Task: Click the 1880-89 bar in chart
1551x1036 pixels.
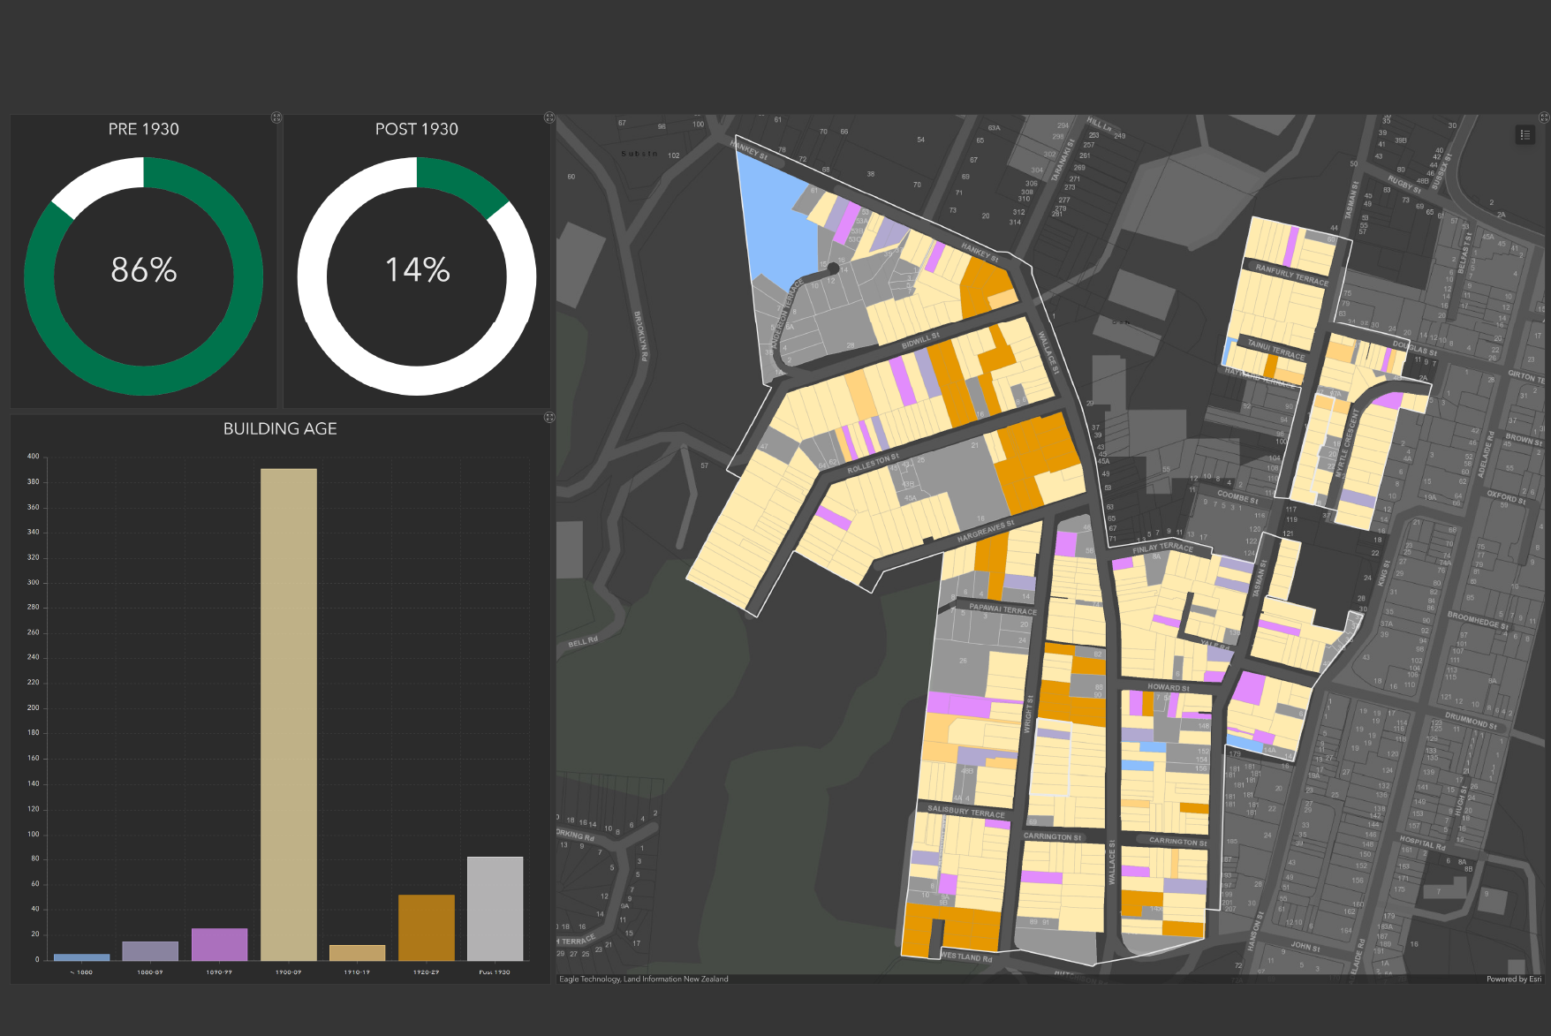Action: pos(150,951)
